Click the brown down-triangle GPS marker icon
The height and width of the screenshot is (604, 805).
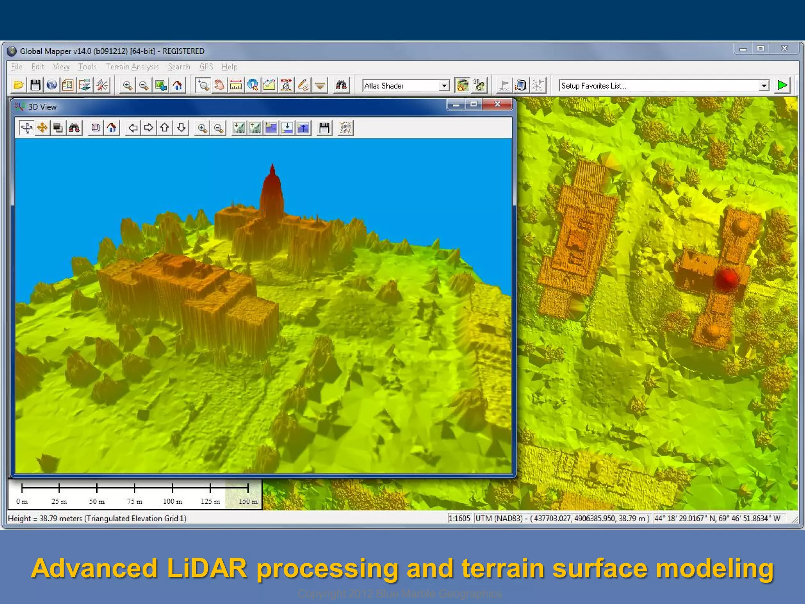click(x=320, y=85)
